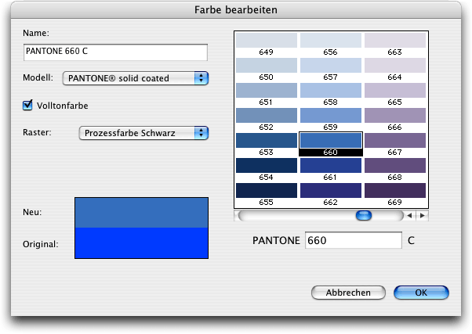Select PANTONE swatch 667
Screen dimensions: 472x334
click(x=395, y=140)
